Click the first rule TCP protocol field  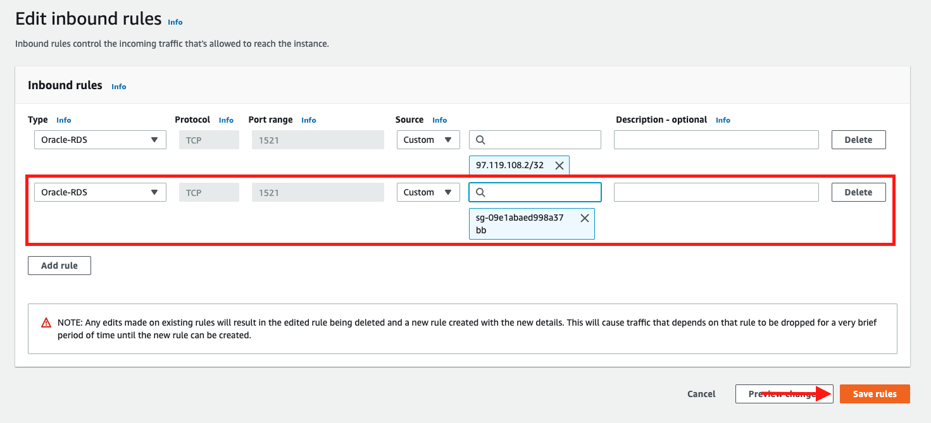tap(209, 140)
